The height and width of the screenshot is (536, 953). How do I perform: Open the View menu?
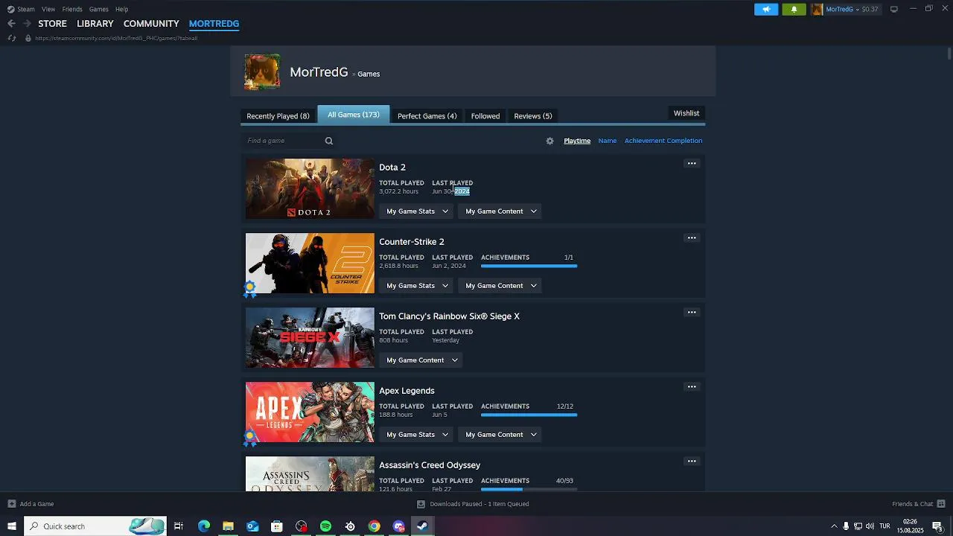point(48,9)
